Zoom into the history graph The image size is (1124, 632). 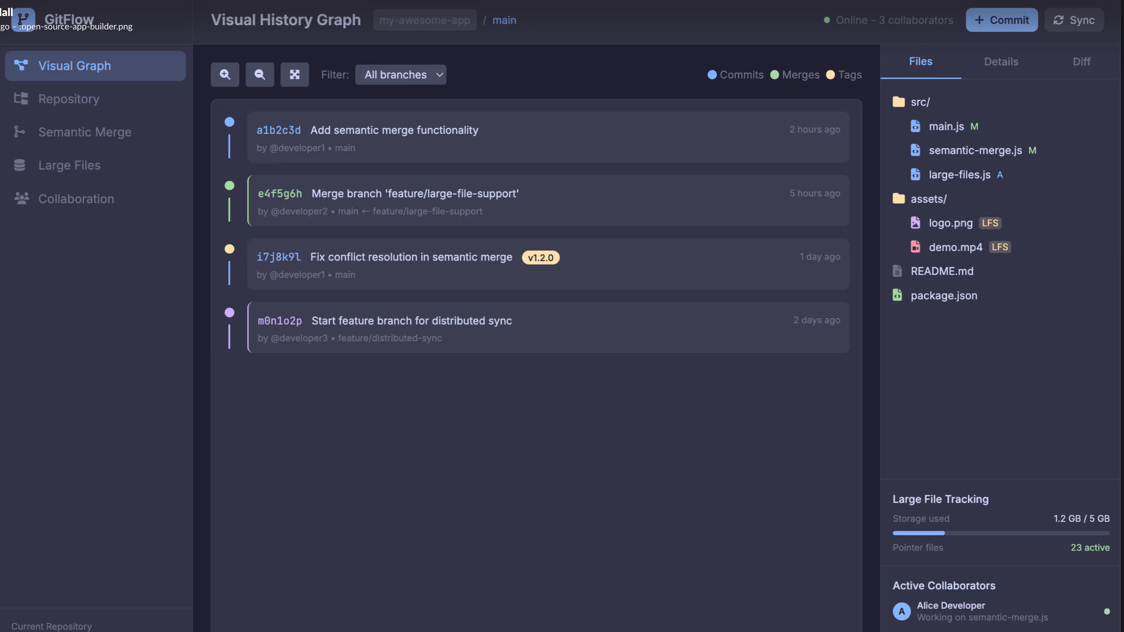(x=225, y=75)
